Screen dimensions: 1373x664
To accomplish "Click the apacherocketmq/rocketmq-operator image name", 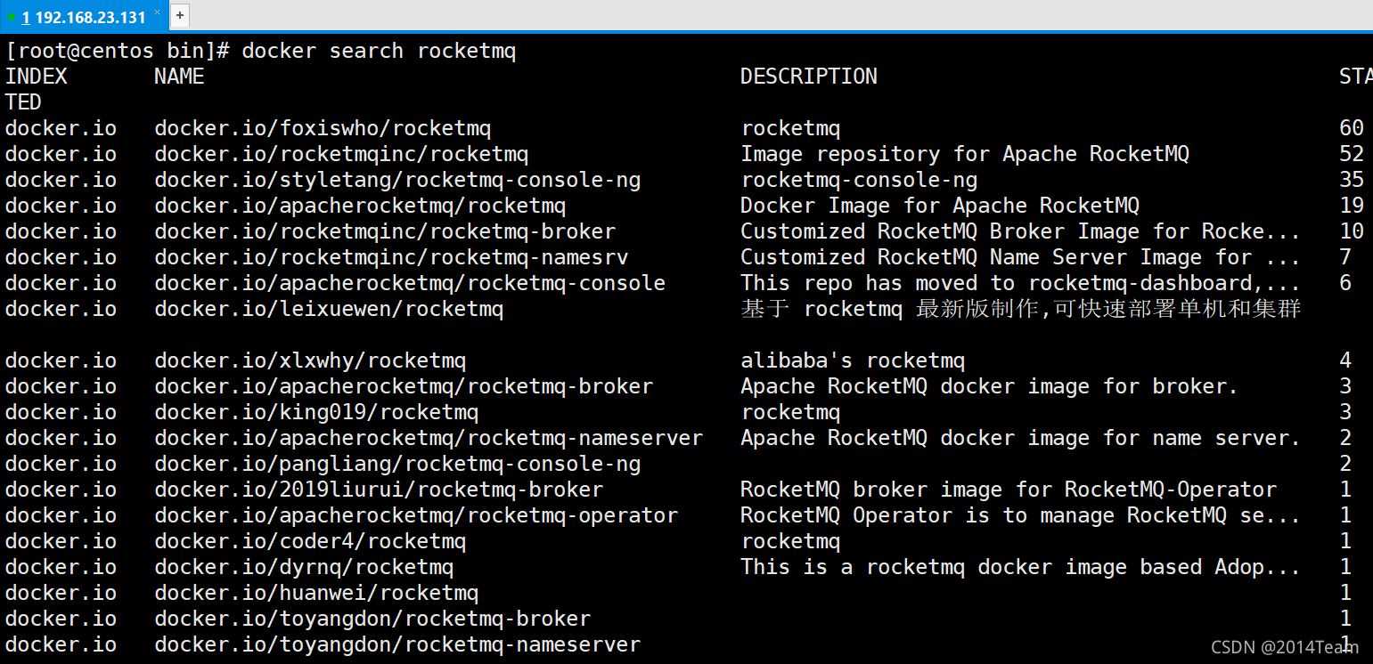I will (x=416, y=515).
